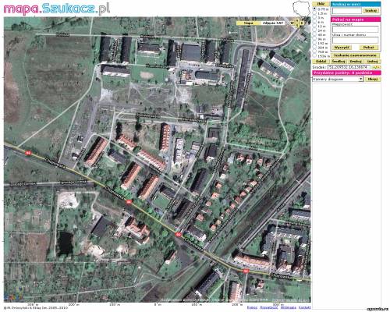Pan map north with N arrow

pos(296,20)
